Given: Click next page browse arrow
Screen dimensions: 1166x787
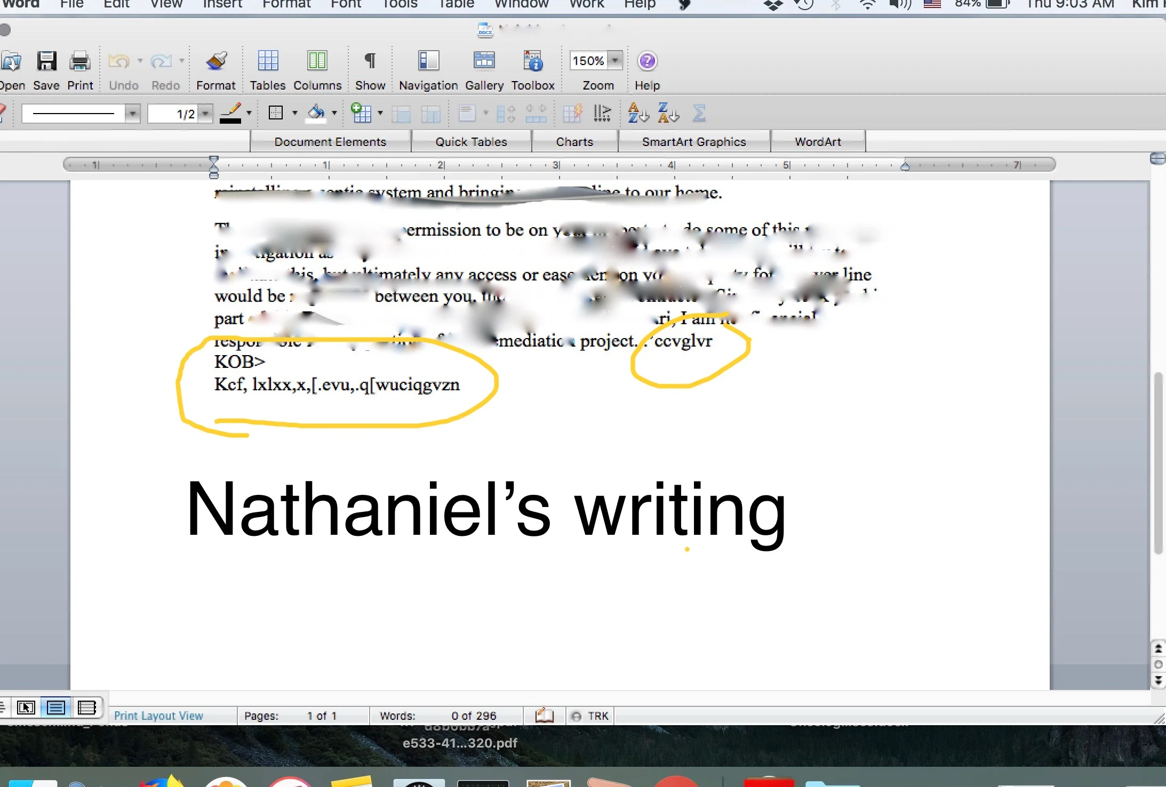Looking at the screenshot, I should [x=1158, y=680].
